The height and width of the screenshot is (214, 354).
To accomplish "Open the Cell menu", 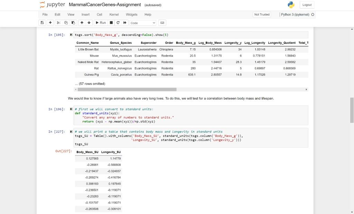I will tap(99, 14).
